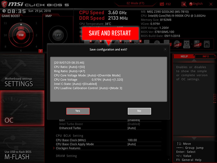This screenshot has height=163, width=217.
Task: Click the DDR Speed 2133 MHz readout
Action: [103, 18]
